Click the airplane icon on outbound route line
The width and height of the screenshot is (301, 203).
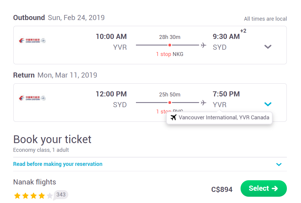[204, 45]
